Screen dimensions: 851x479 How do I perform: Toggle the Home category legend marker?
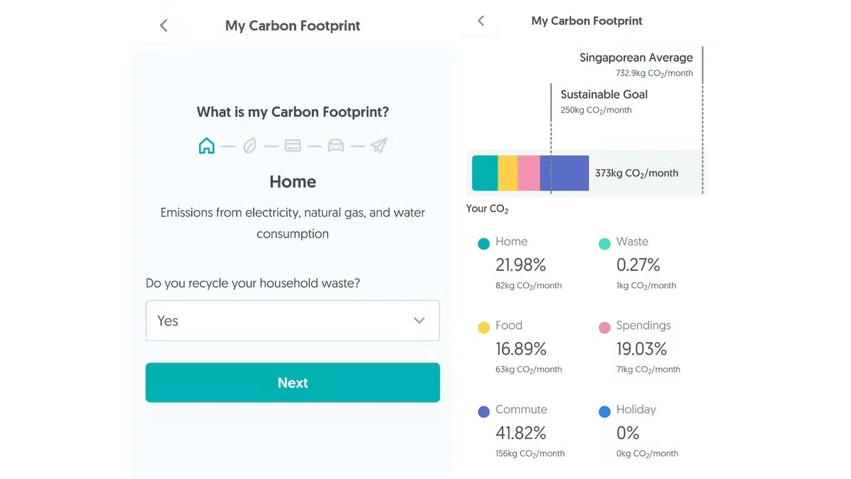coord(483,244)
